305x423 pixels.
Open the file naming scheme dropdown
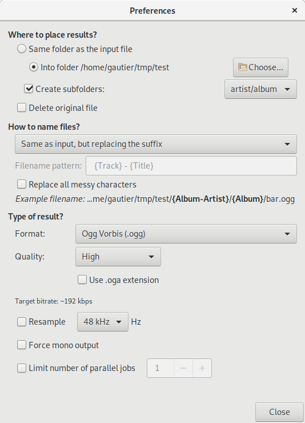point(156,144)
